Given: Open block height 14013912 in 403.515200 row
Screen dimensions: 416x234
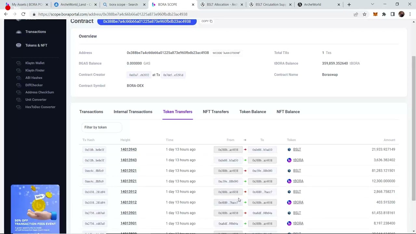Looking at the screenshot, I should tap(128, 202).
